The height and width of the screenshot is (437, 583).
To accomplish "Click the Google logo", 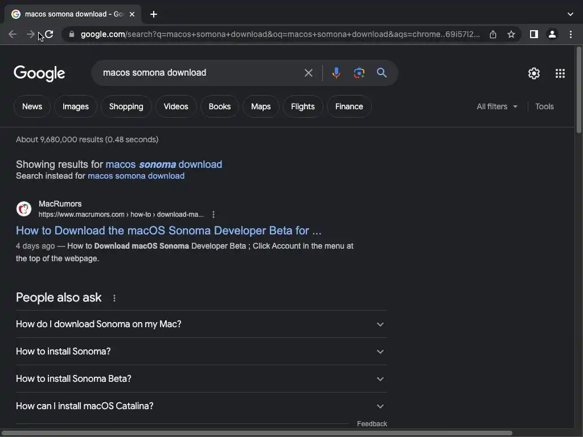I will [39, 73].
